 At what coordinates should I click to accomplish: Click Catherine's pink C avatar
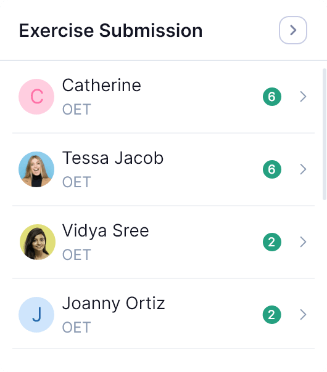pos(36,97)
